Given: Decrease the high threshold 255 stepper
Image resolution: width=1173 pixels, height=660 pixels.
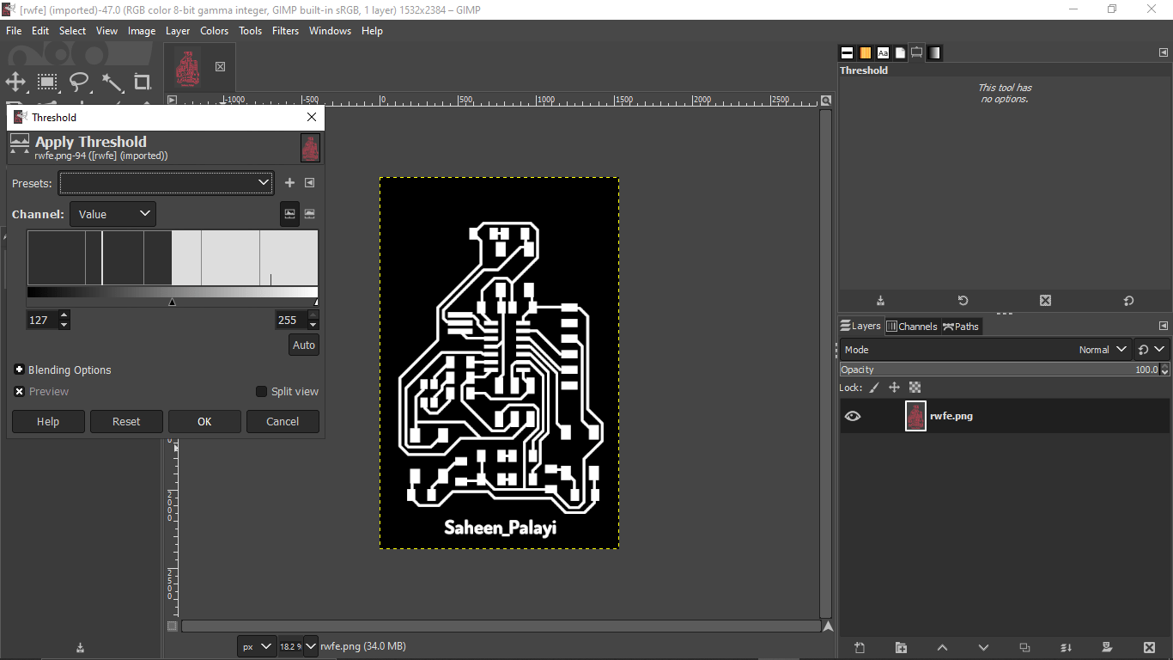Looking at the screenshot, I should click(x=313, y=325).
